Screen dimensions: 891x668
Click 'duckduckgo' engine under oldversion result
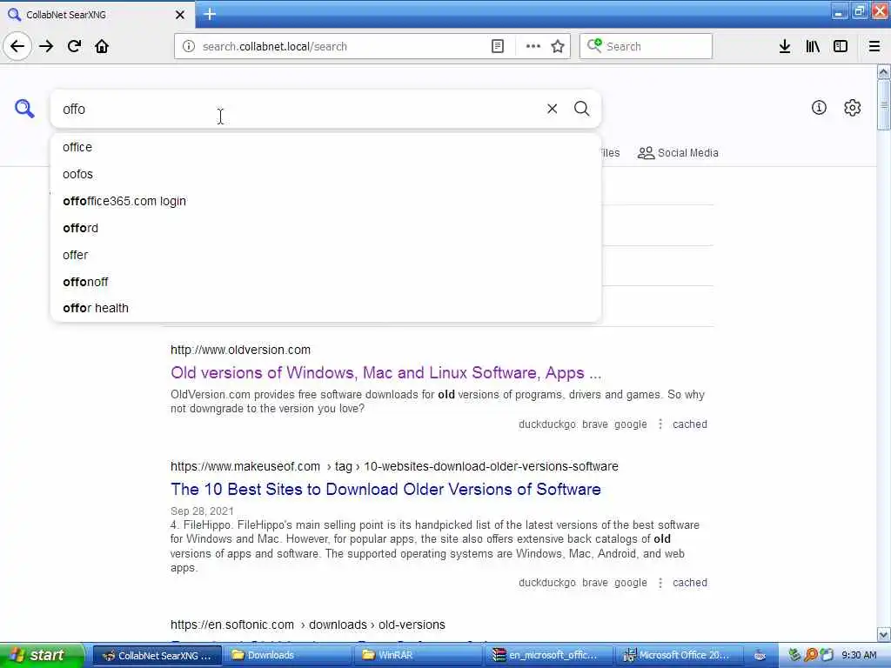click(x=547, y=424)
